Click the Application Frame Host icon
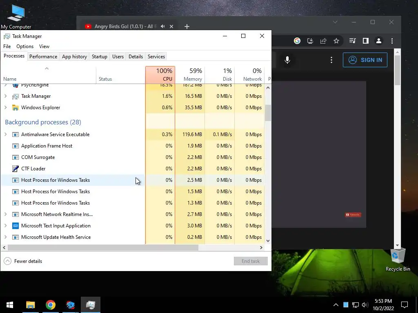Viewport: 418px width, 313px height. pos(16,146)
